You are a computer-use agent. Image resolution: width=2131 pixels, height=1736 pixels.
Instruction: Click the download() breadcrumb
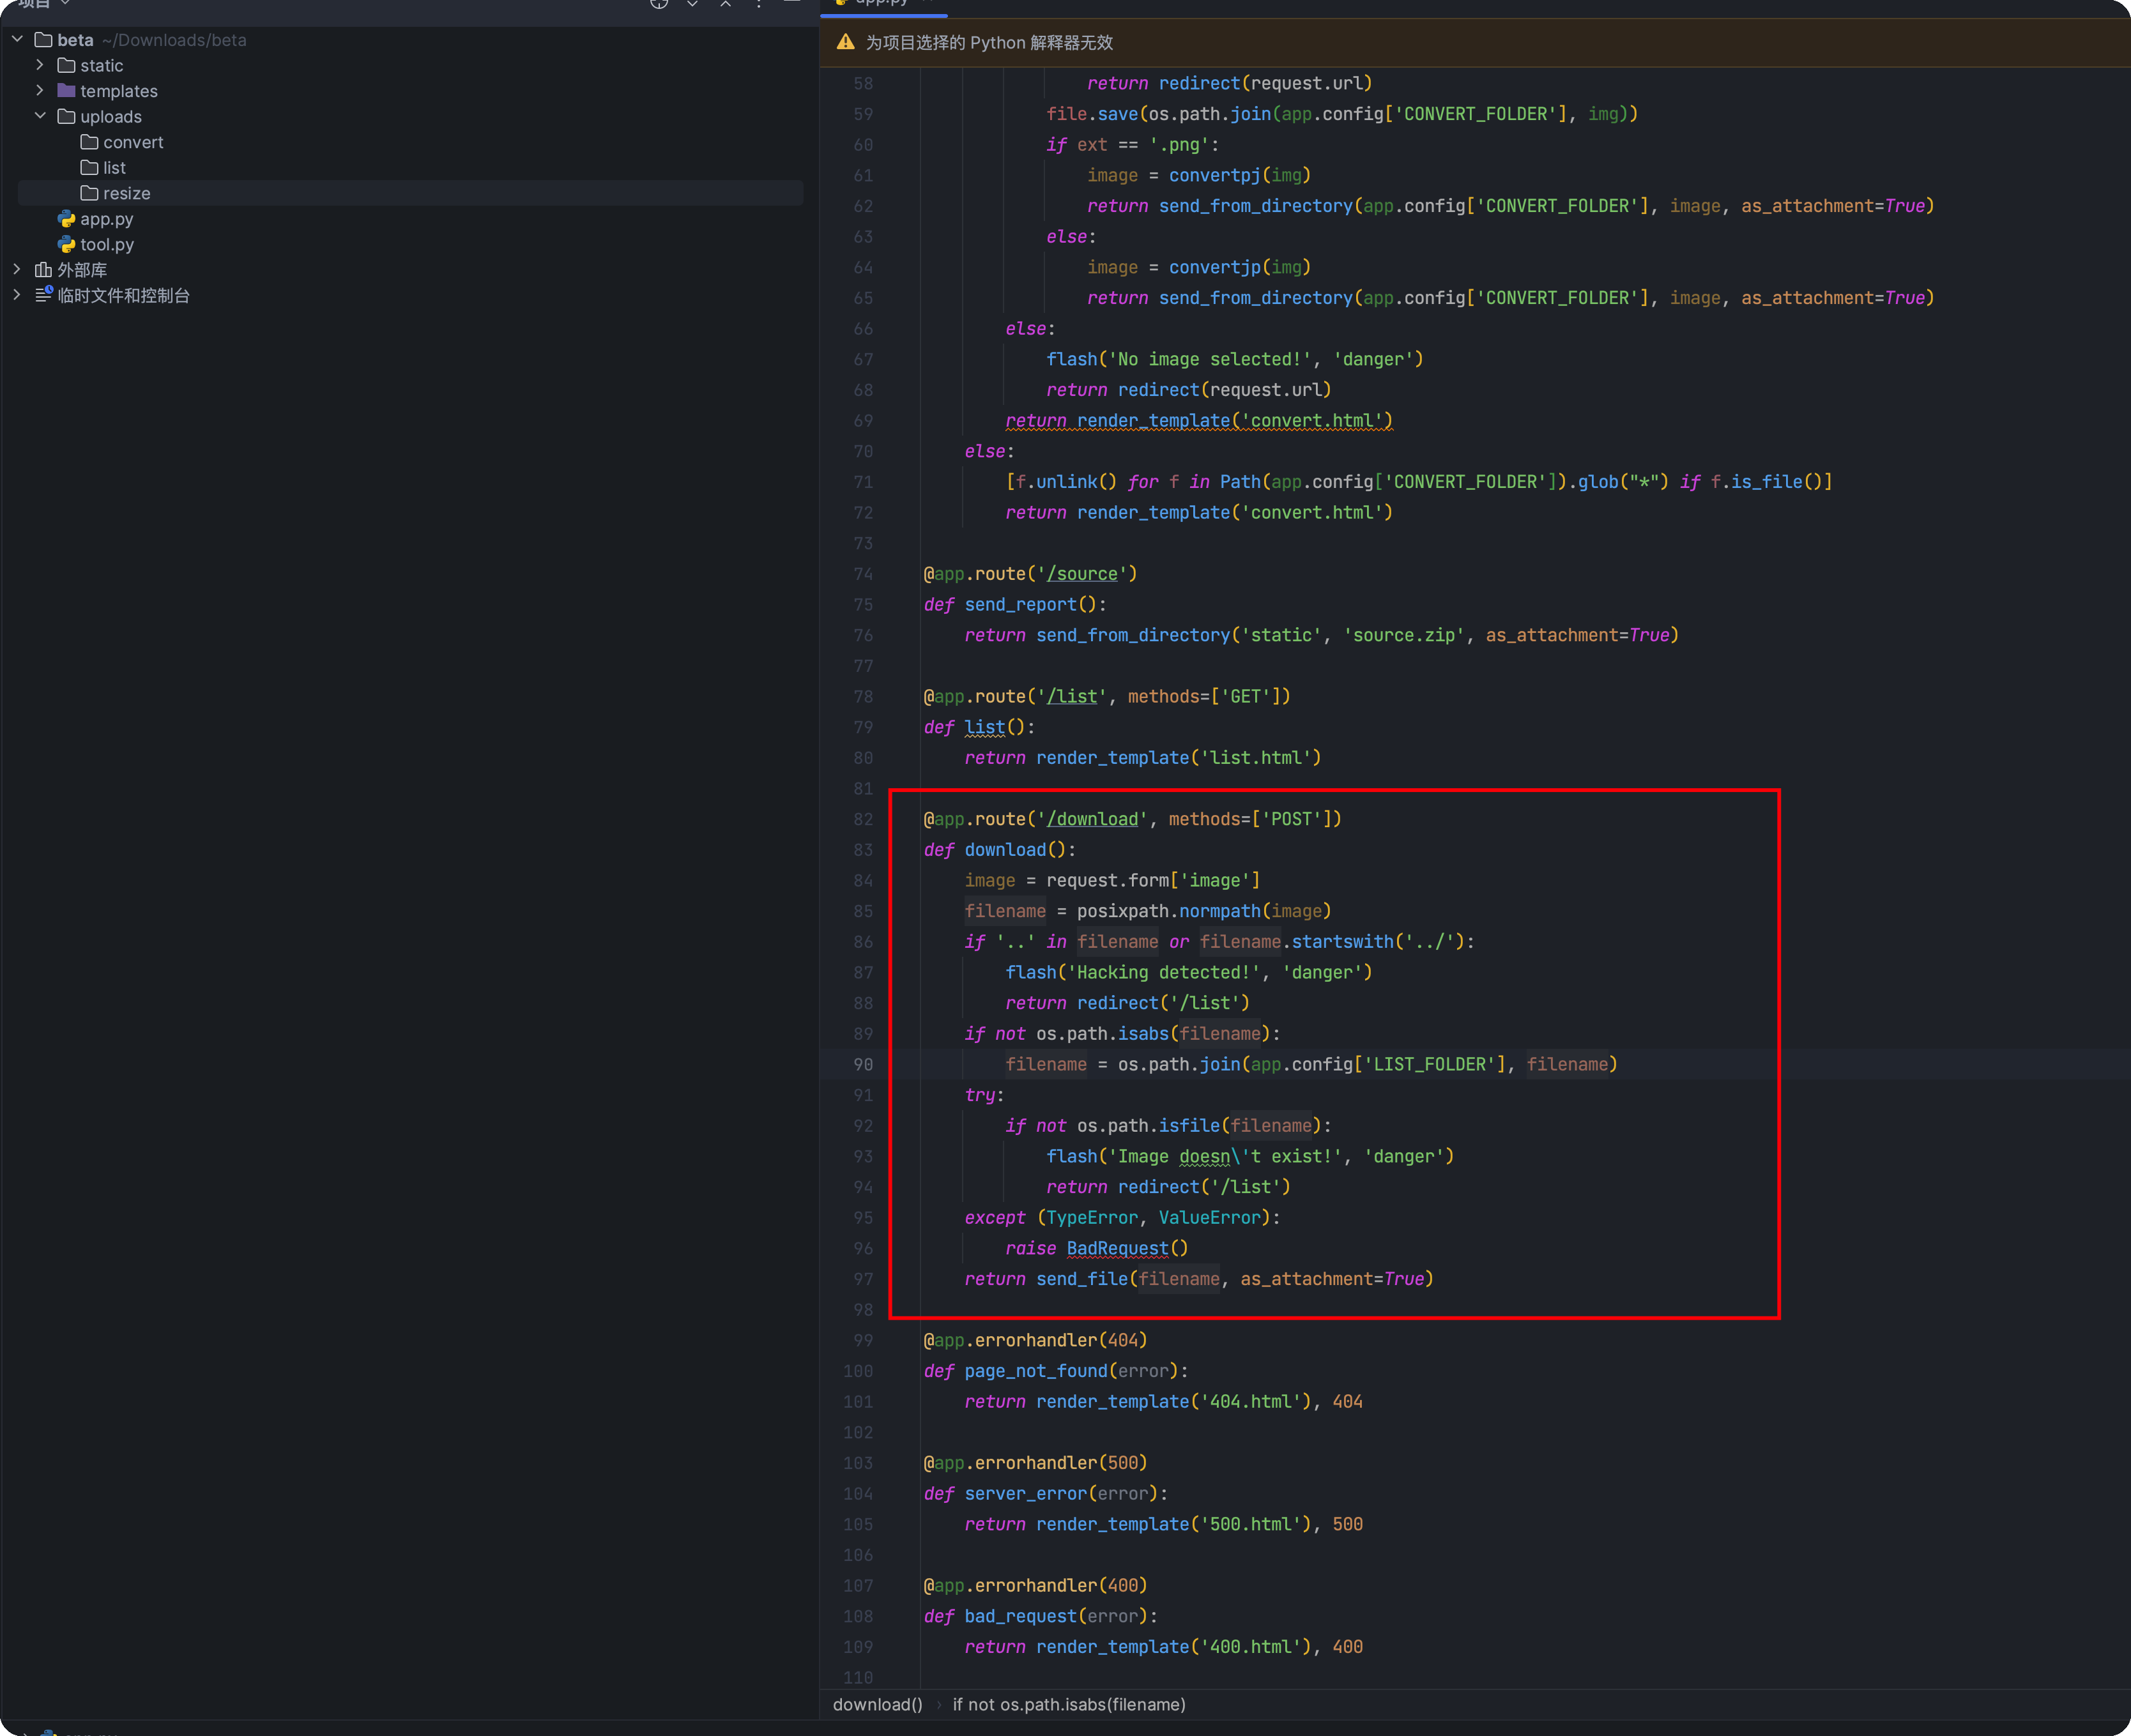877,1704
